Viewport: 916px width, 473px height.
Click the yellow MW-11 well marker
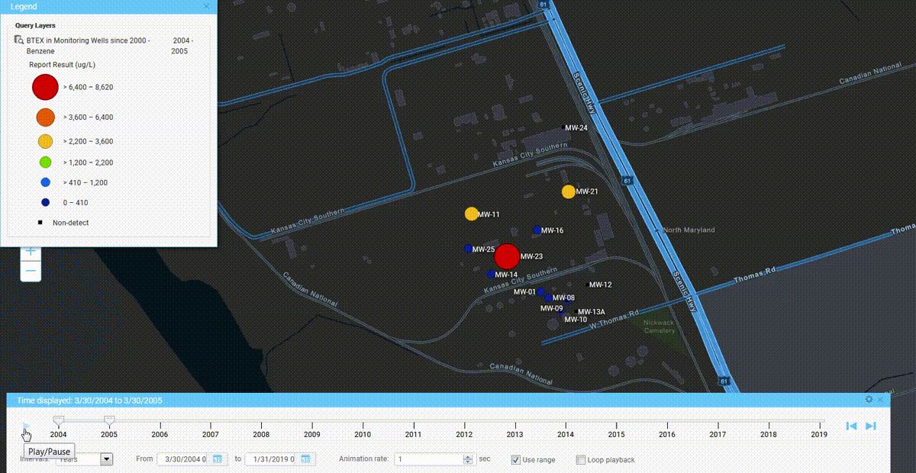tap(471, 214)
